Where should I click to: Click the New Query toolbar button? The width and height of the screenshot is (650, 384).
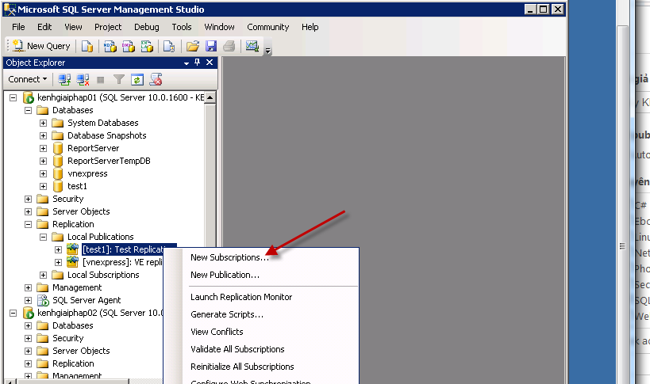click(x=41, y=46)
